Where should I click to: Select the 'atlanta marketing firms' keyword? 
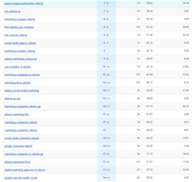pyautogui.click(x=17, y=162)
